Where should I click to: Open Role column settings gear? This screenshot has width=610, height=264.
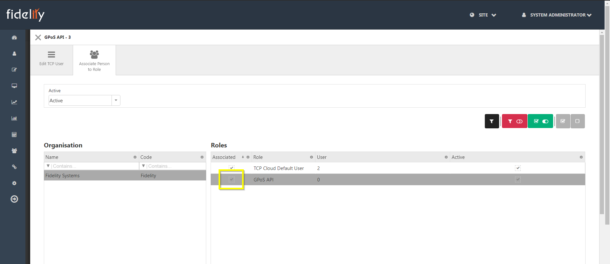pyautogui.click(x=312, y=157)
